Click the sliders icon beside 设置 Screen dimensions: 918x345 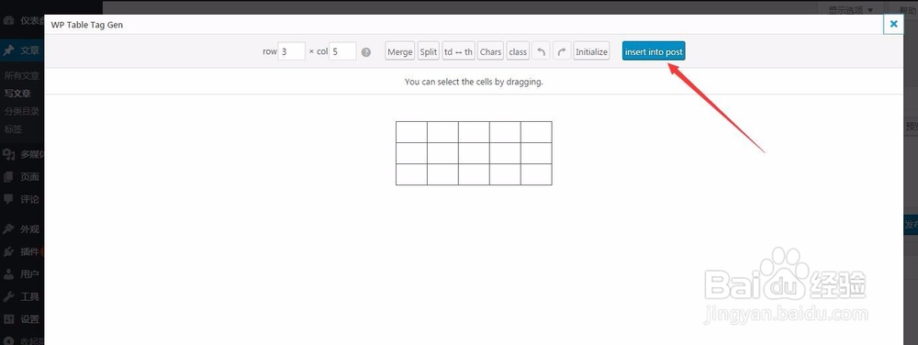click(x=9, y=319)
